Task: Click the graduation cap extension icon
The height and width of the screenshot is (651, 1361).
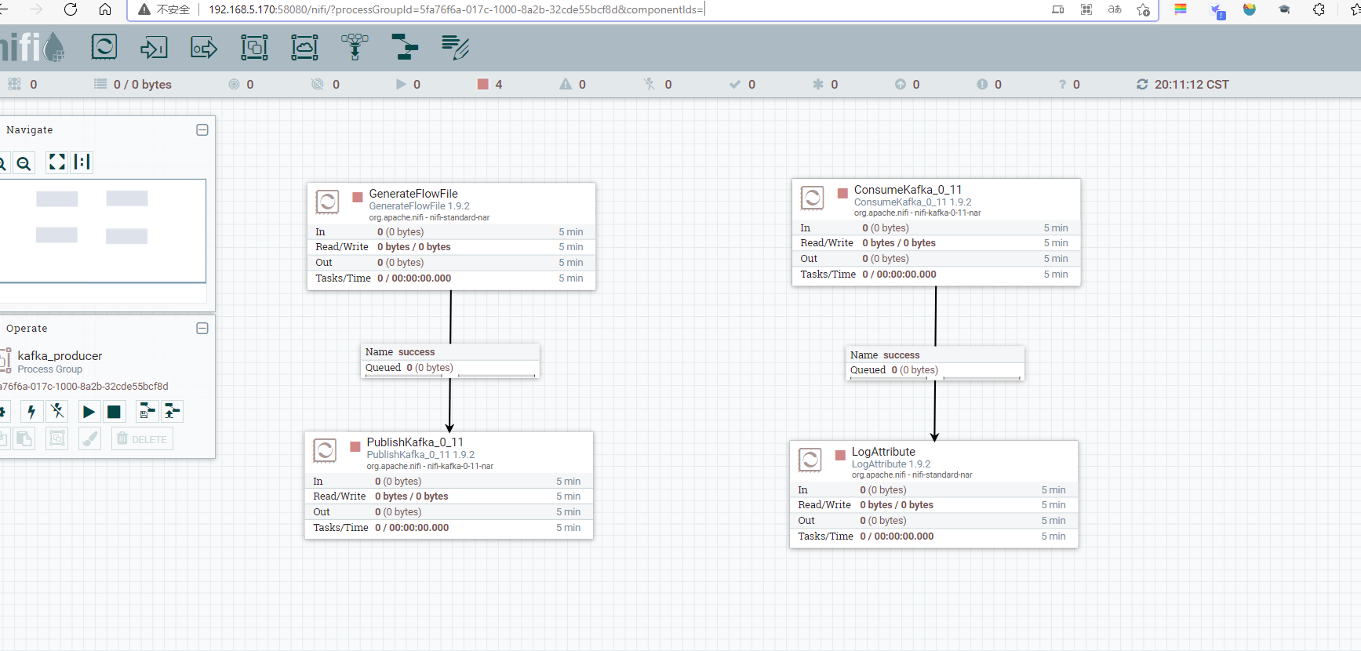Action: (x=1284, y=9)
